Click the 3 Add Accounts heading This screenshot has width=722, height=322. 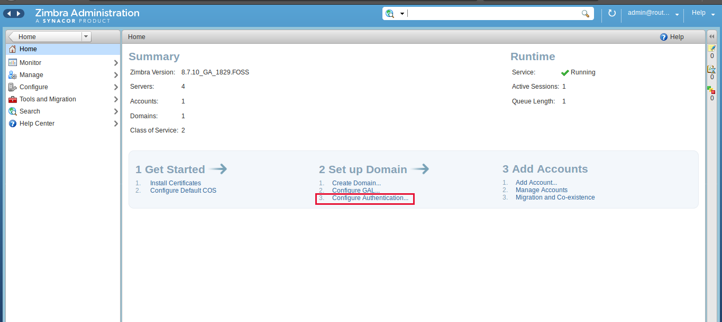coord(545,169)
